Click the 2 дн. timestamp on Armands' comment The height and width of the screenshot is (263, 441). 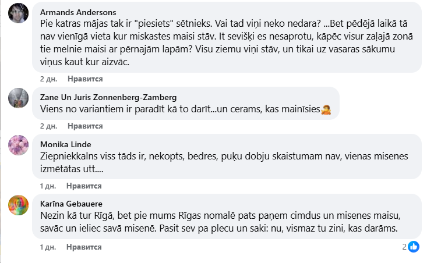click(x=47, y=79)
